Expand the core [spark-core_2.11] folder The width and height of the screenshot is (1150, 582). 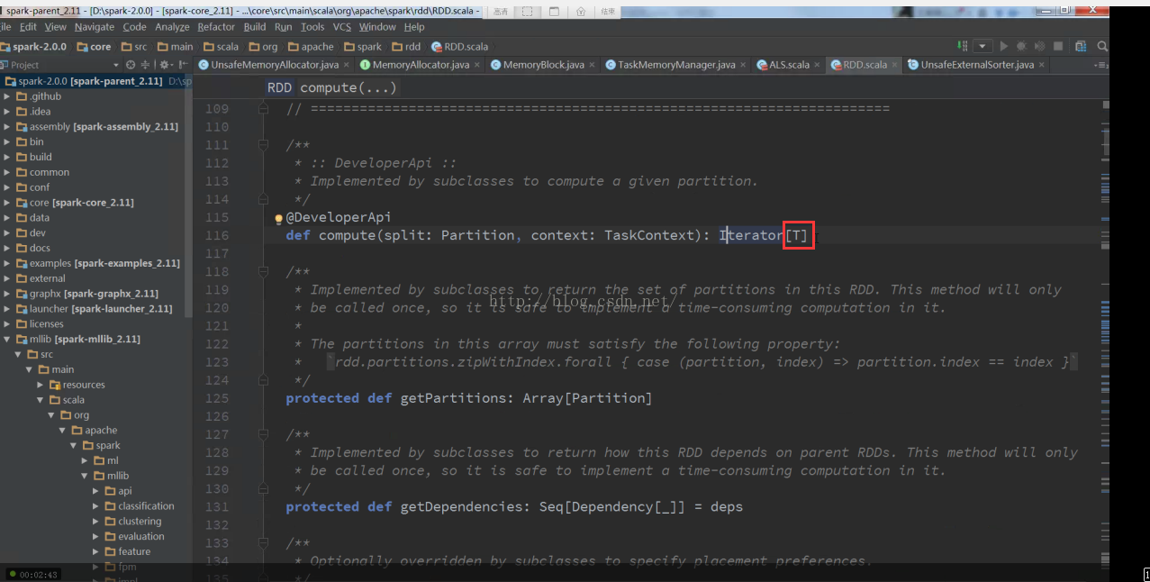point(7,203)
